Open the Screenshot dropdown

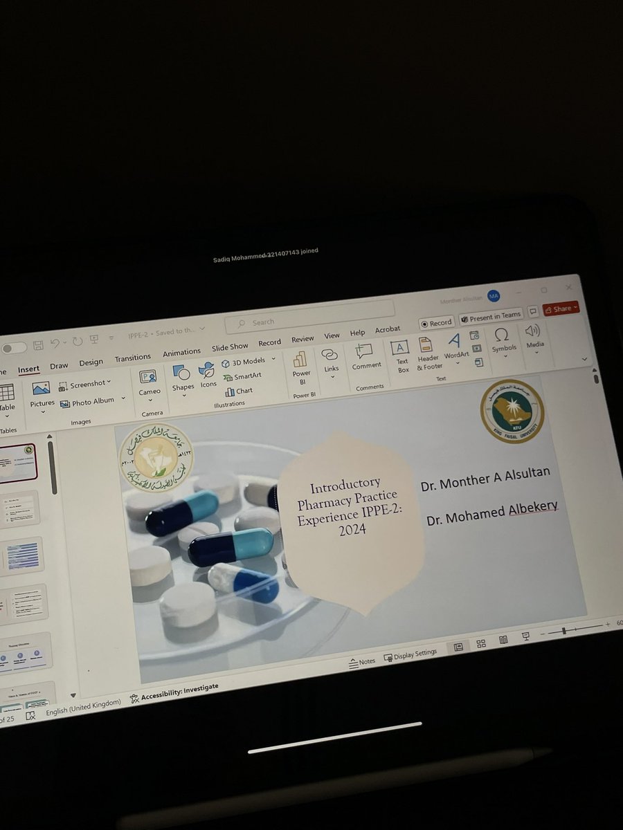pyautogui.click(x=85, y=385)
